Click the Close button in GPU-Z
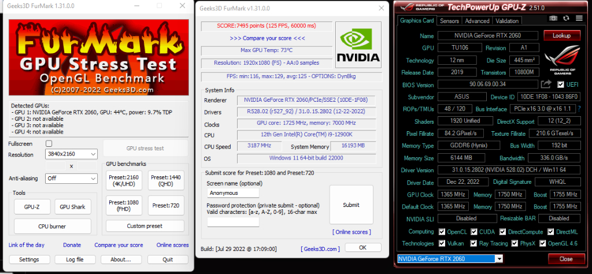 point(566,259)
